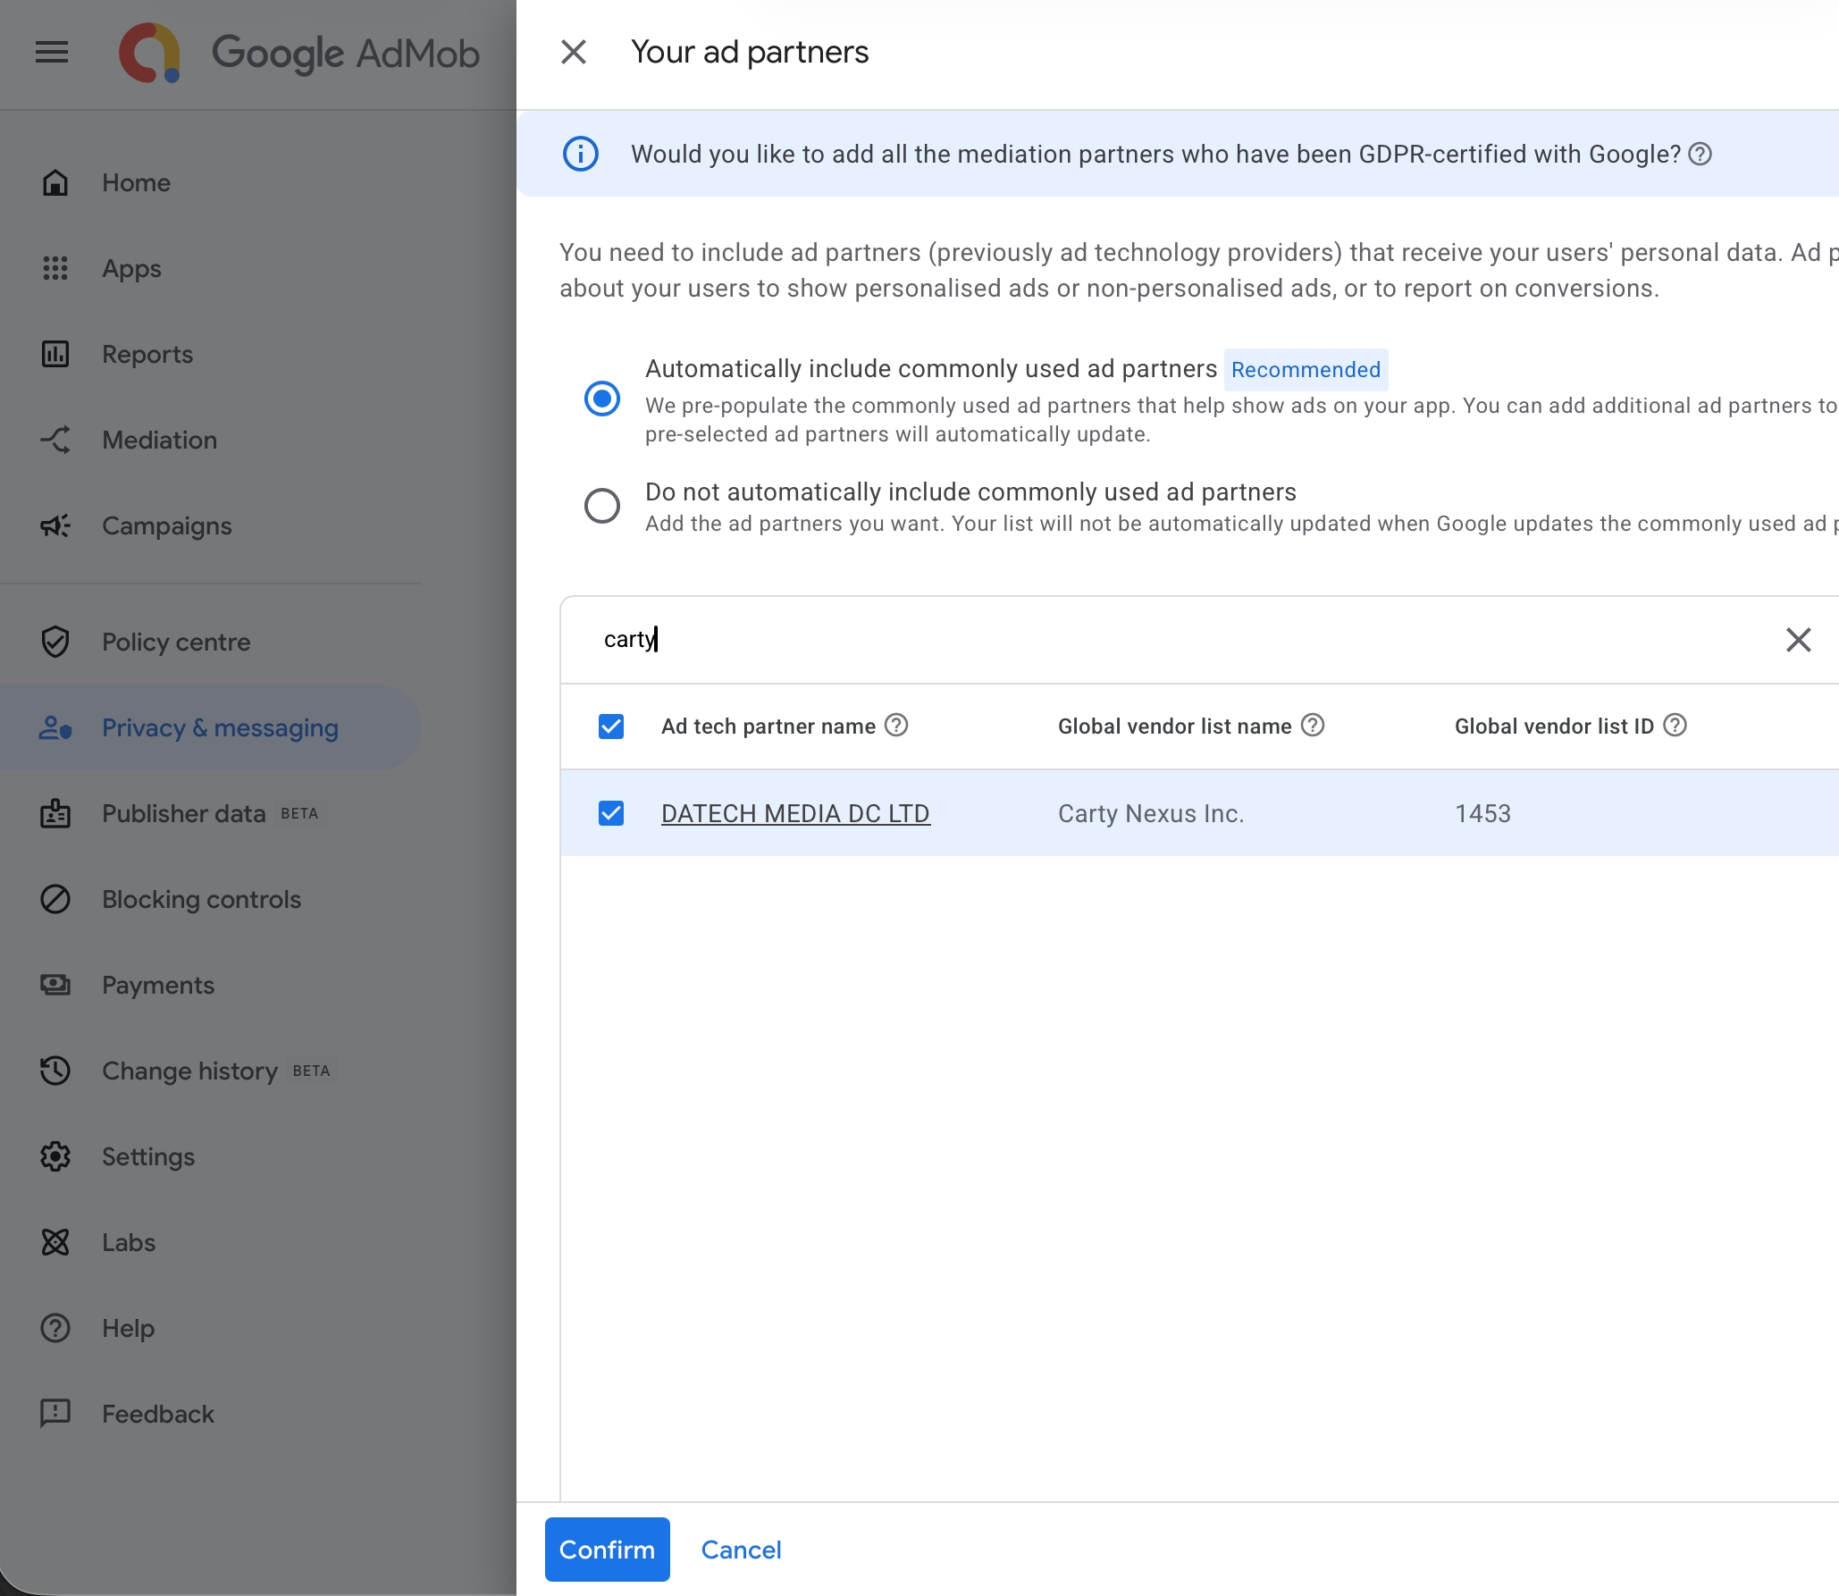Open the DATECH MEDIA DC LTD link
1839x1596 pixels.
pyautogui.click(x=795, y=813)
